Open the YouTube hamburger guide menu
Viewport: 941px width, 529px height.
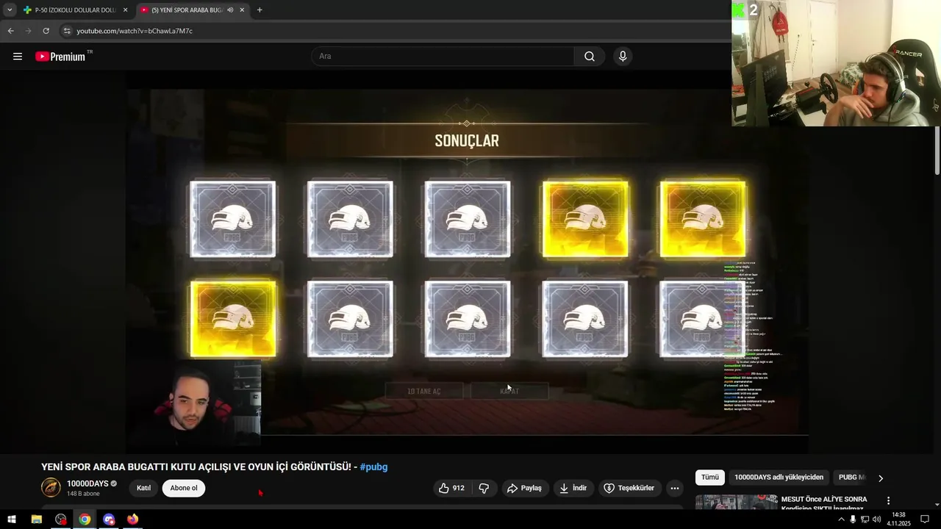click(x=18, y=57)
